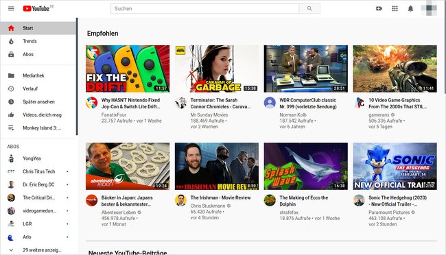Play the Sonic New Official Trailer thumbnail
The image size is (446, 255).
click(395, 167)
